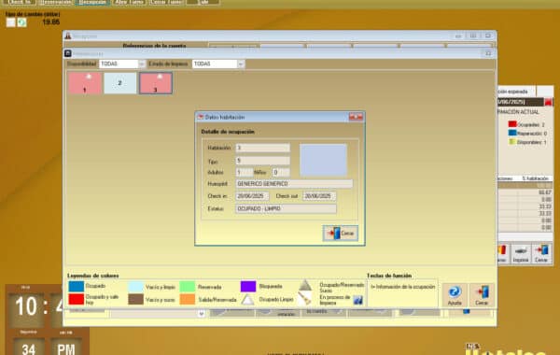Click the Ayuda help icon button
The height and width of the screenshot is (355, 560).
(455, 295)
